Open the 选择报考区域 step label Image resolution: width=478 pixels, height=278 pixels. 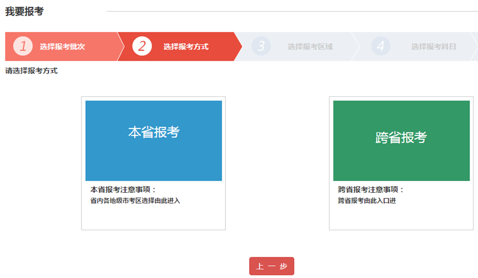click(x=310, y=47)
